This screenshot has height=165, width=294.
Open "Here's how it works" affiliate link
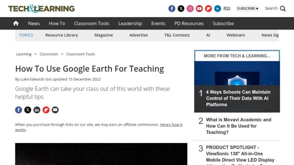point(171,125)
